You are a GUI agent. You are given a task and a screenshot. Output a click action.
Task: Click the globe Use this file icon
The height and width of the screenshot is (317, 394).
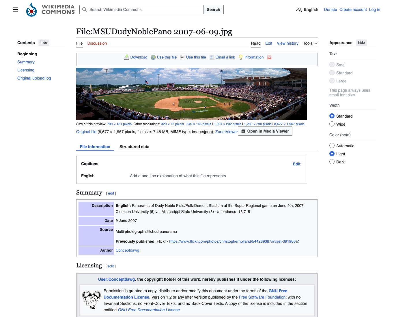coord(153,57)
